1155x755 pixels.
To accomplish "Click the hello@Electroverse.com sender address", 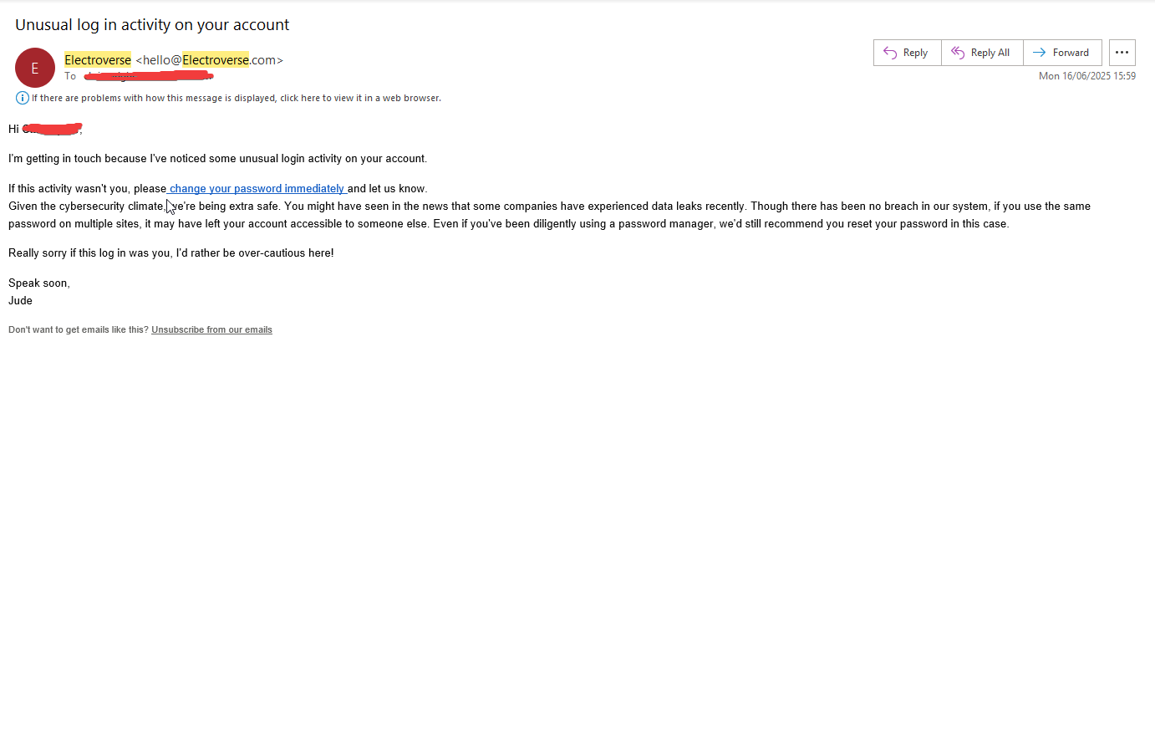I will click(x=210, y=60).
